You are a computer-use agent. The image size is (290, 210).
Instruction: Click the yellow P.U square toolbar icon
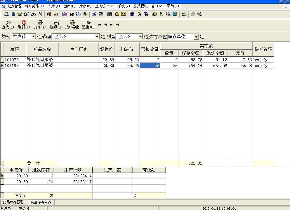coord(123,14)
